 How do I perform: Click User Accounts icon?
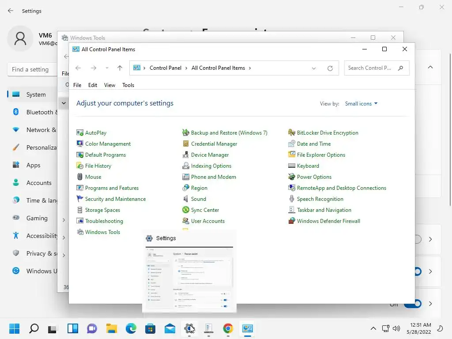coord(186,221)
